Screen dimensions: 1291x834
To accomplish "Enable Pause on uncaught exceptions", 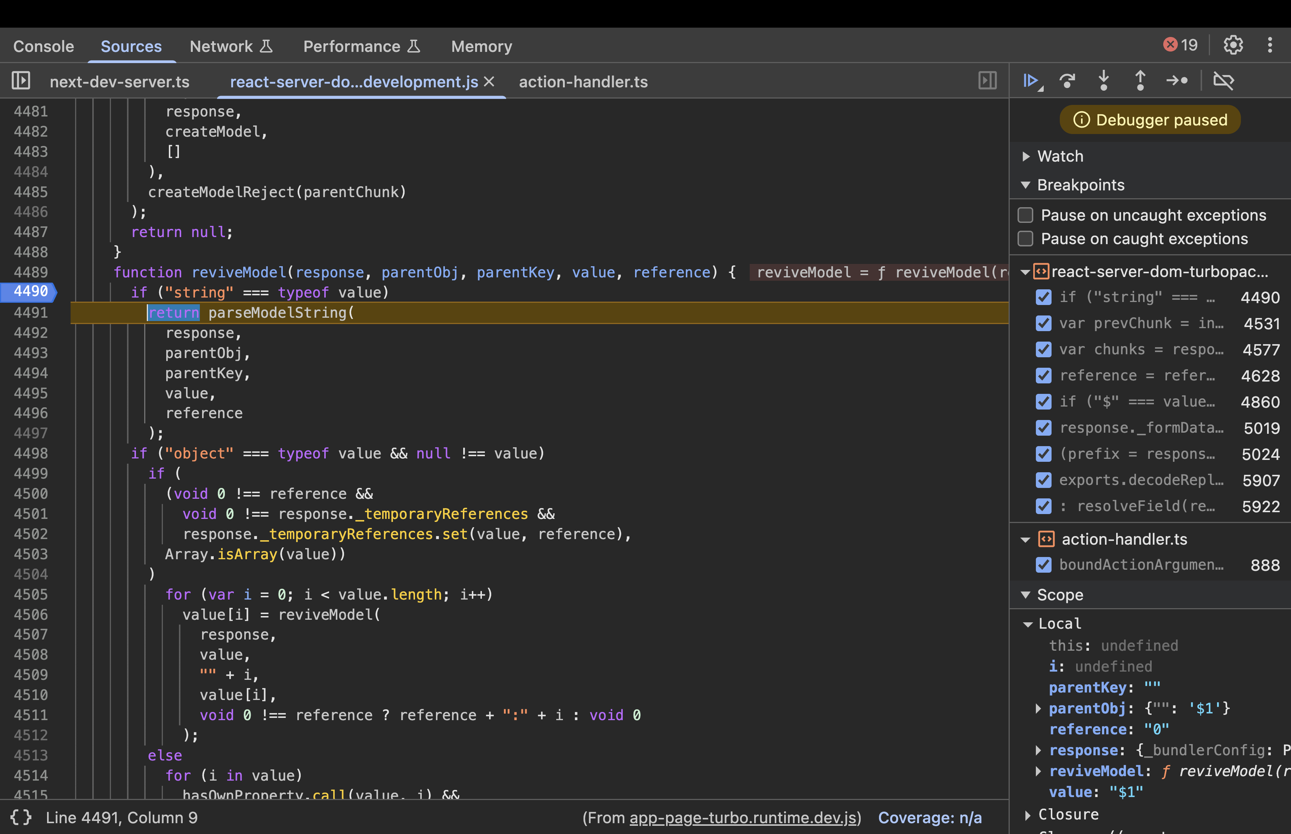I will coord(1025,215).
